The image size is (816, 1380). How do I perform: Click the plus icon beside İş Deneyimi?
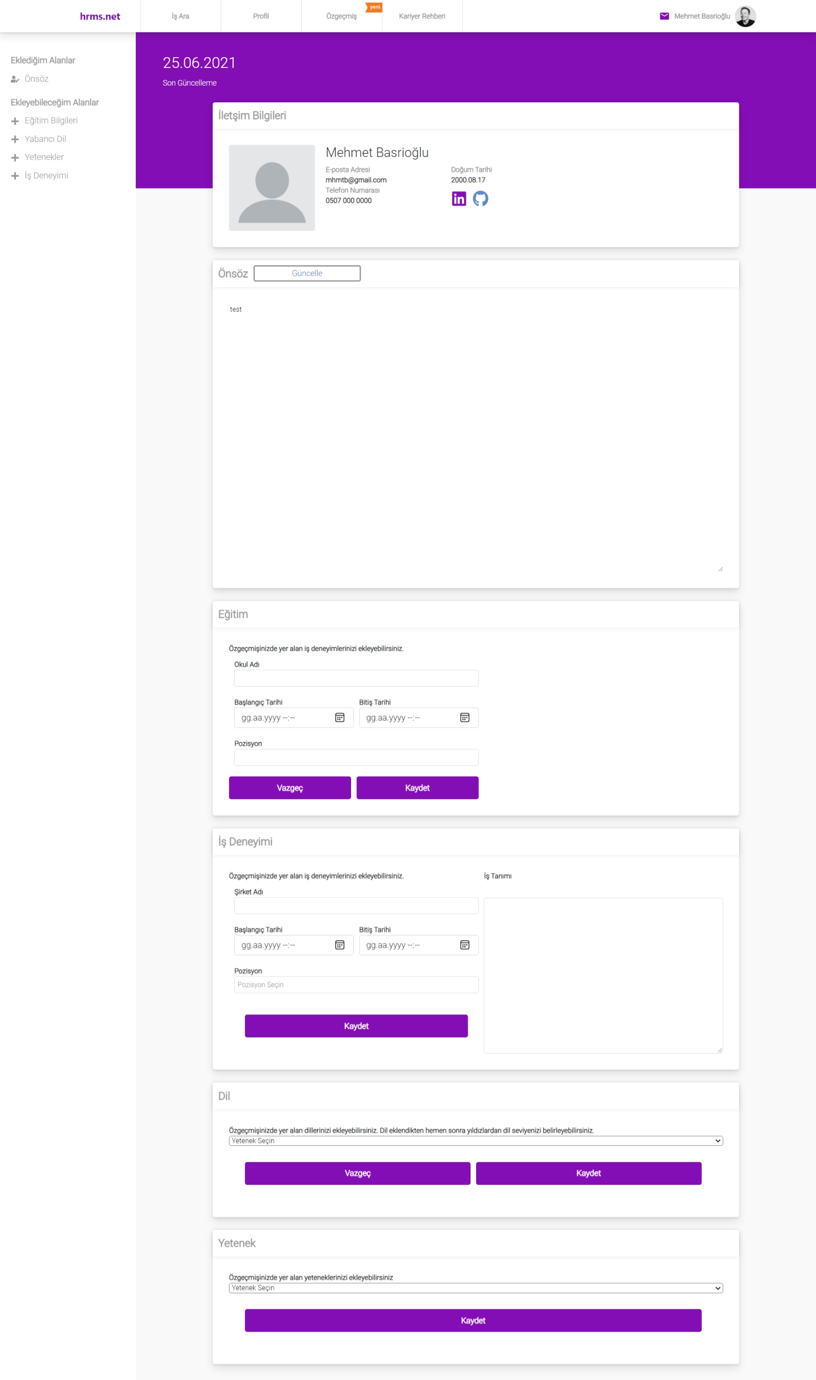point(15,175)
